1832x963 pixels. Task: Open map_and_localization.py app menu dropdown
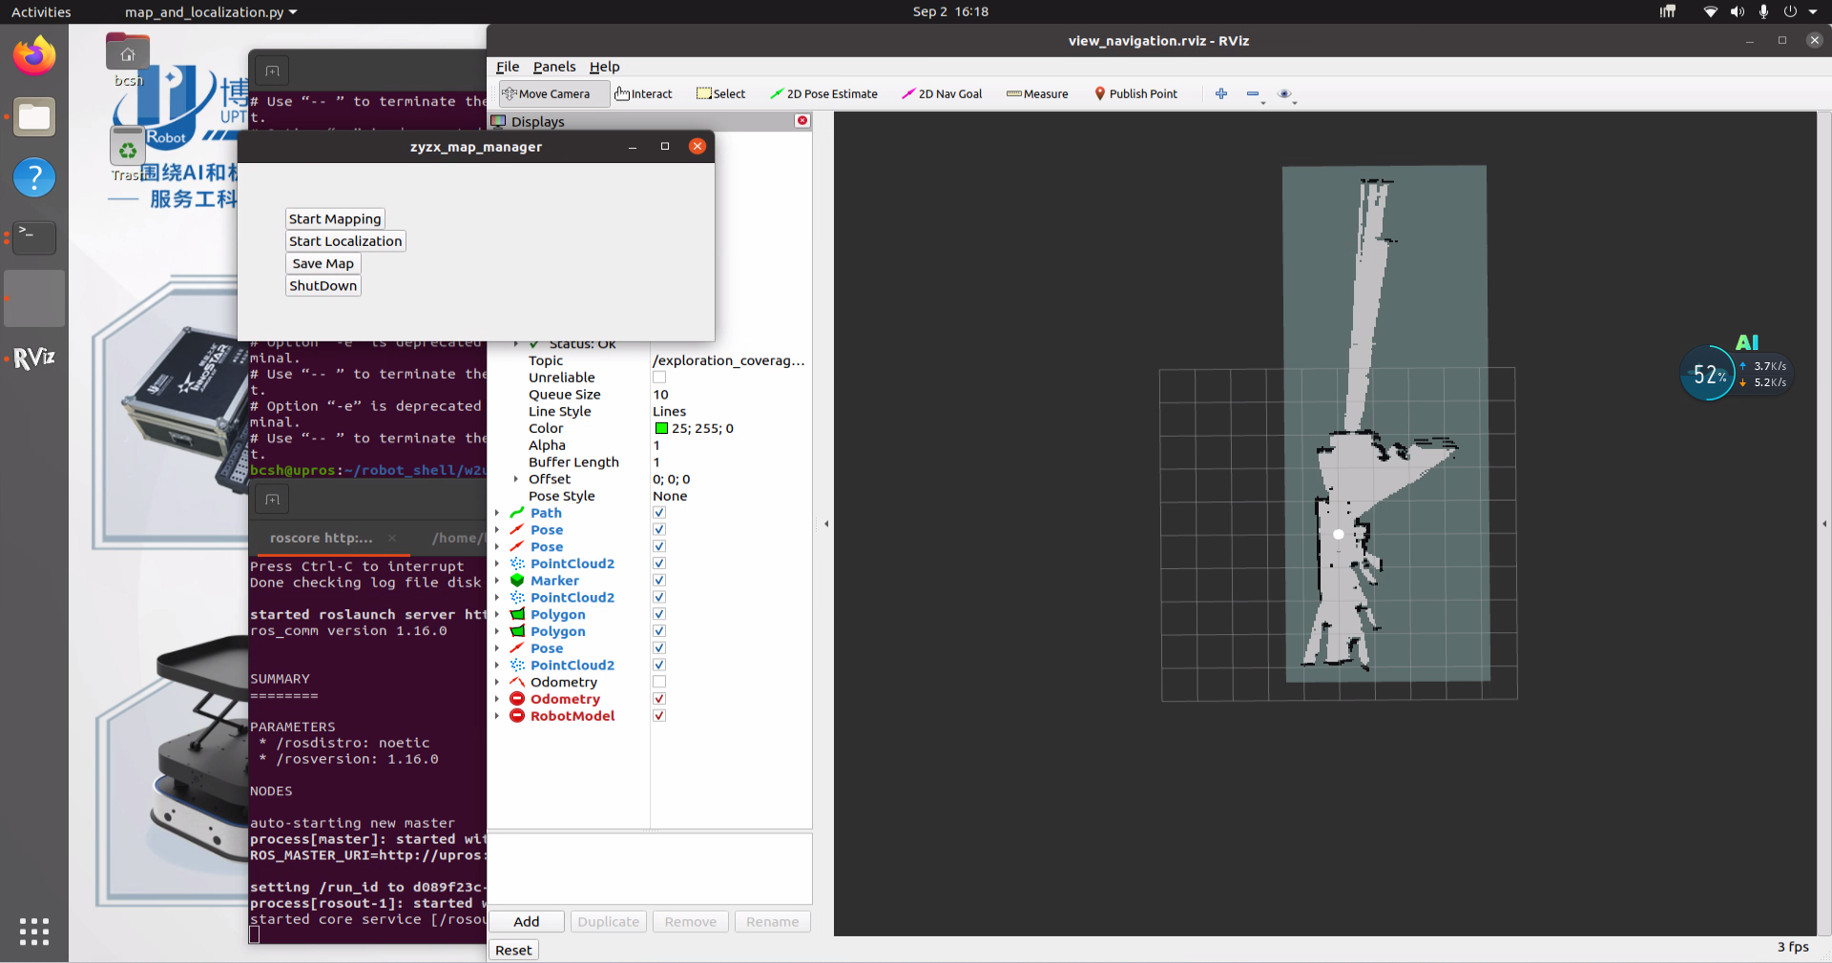click(x=211, y=11)
